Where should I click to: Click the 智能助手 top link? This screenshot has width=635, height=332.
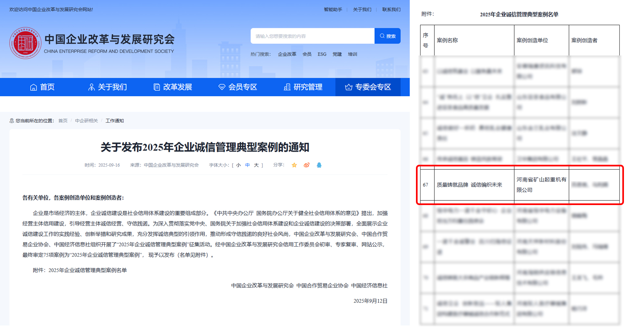point(333,10)
